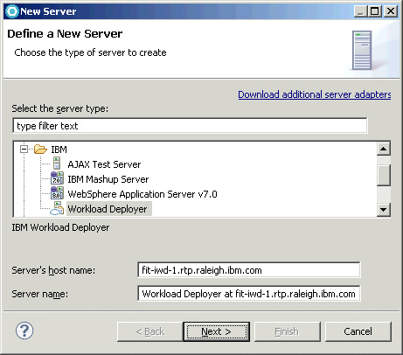This screenshot has height=355, width=403.
Task: Click the IBM folder label
Action: pyautogui.click(x=59, y=150)
